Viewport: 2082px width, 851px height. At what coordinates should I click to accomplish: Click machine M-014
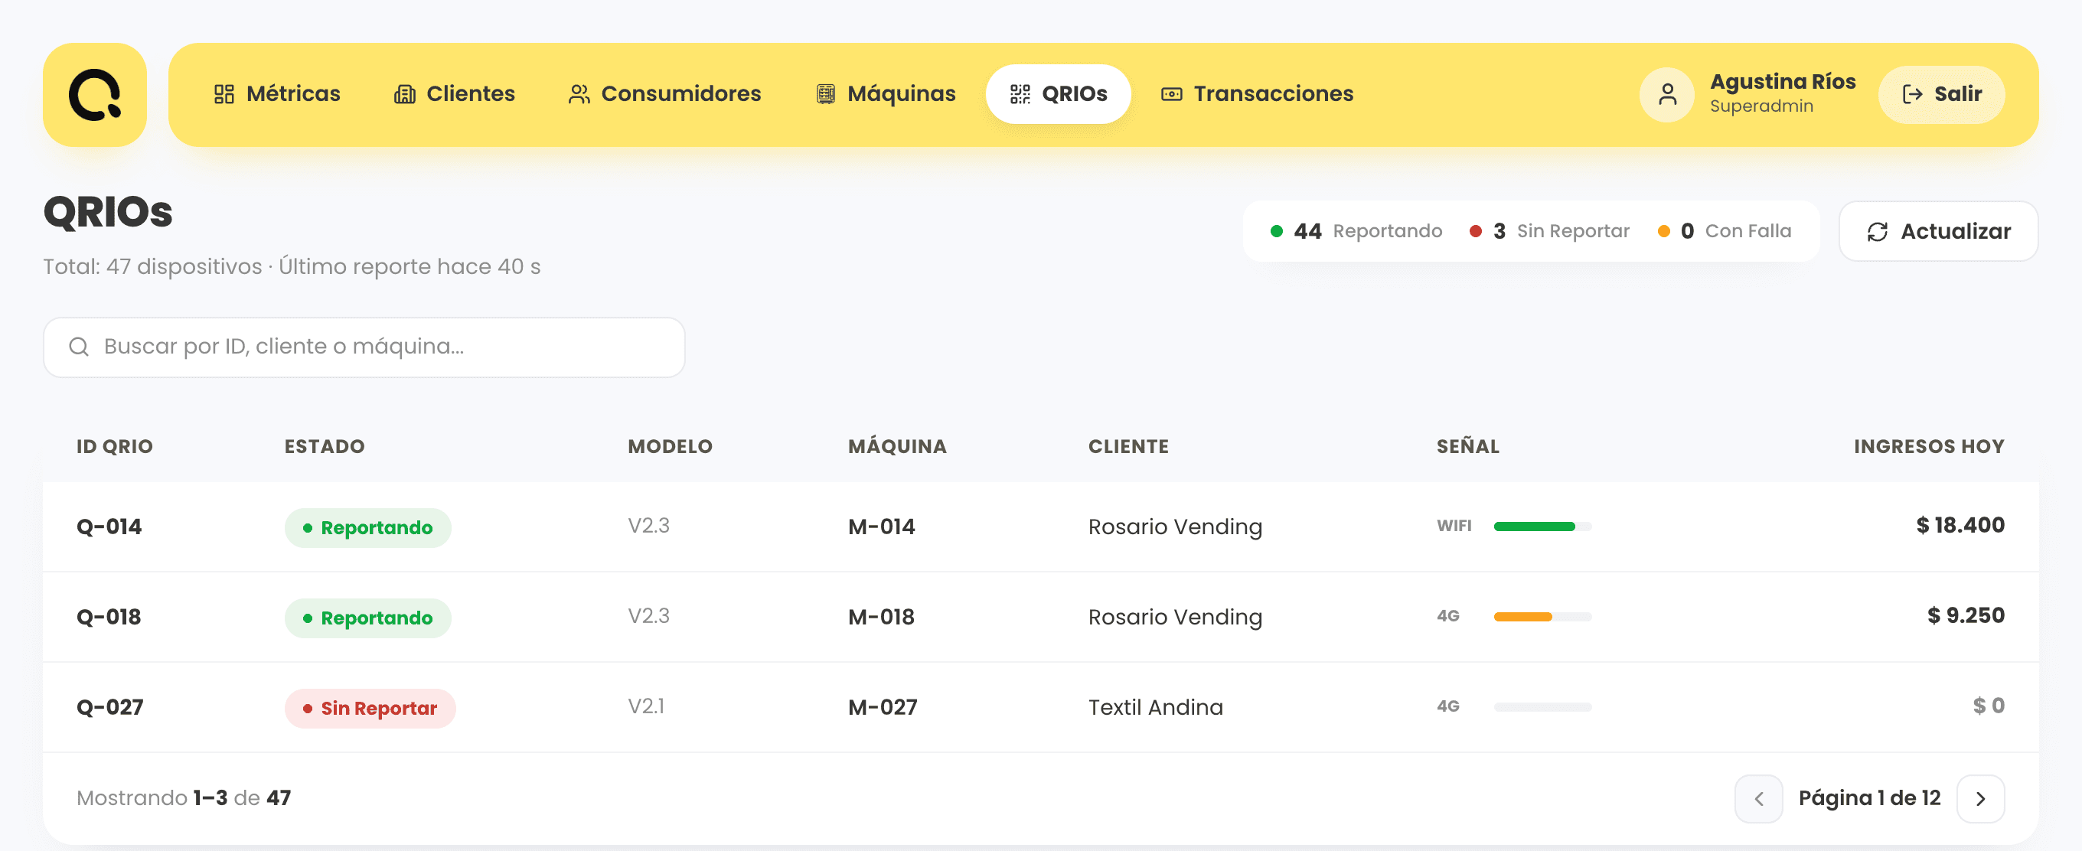881,527
